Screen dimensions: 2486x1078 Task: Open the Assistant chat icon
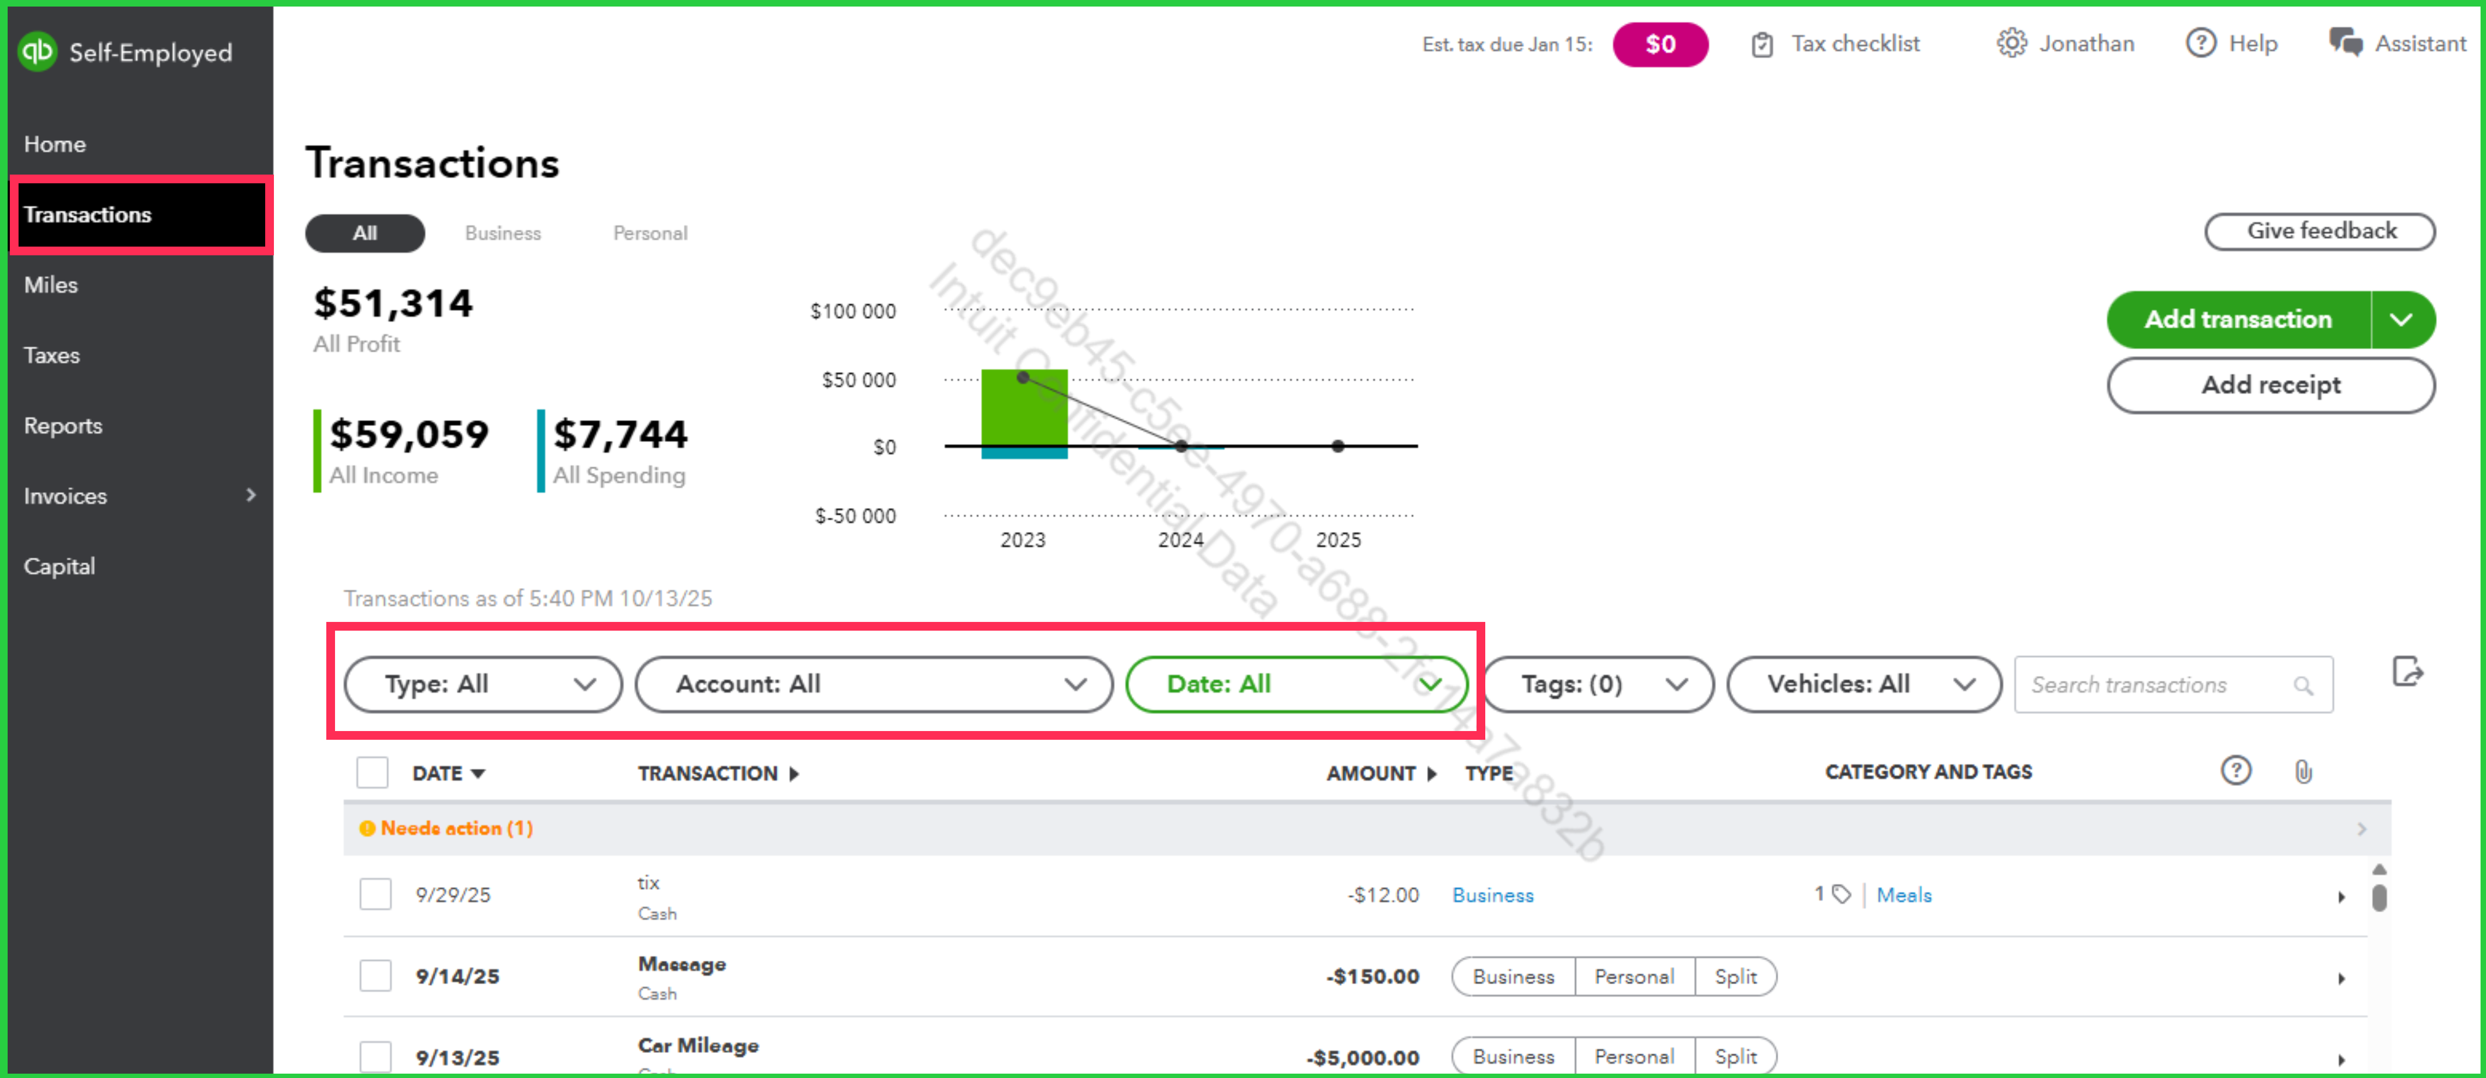[x=2345, y=44]
